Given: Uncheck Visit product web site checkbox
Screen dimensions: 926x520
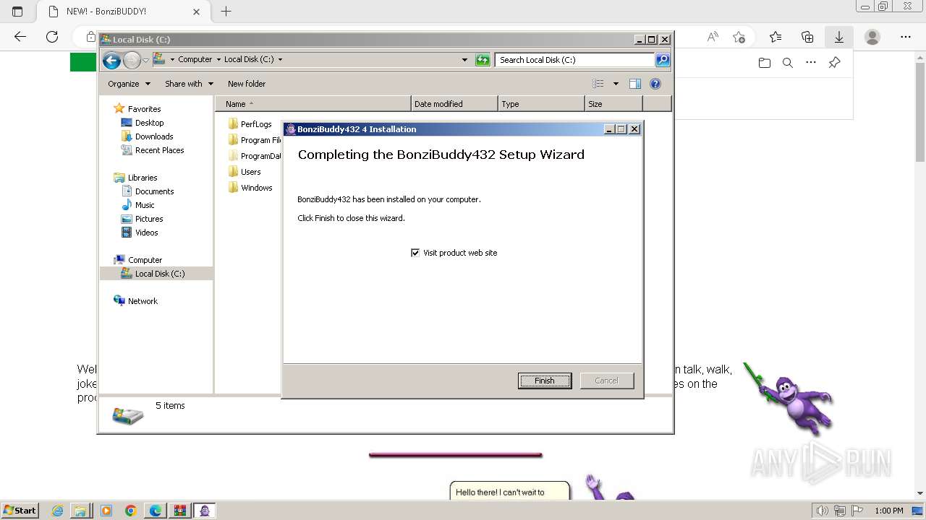Looking at the screenshot, I should click(x=415, y=253).
